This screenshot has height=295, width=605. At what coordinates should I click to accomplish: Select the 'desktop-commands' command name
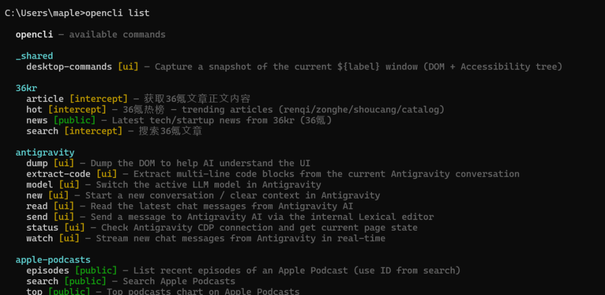coord(69,67)
